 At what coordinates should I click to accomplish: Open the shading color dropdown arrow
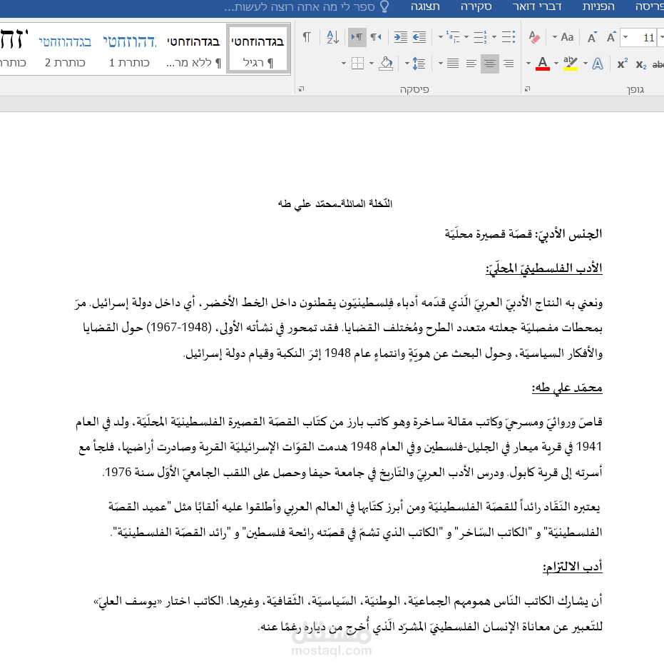pos(372,64)
